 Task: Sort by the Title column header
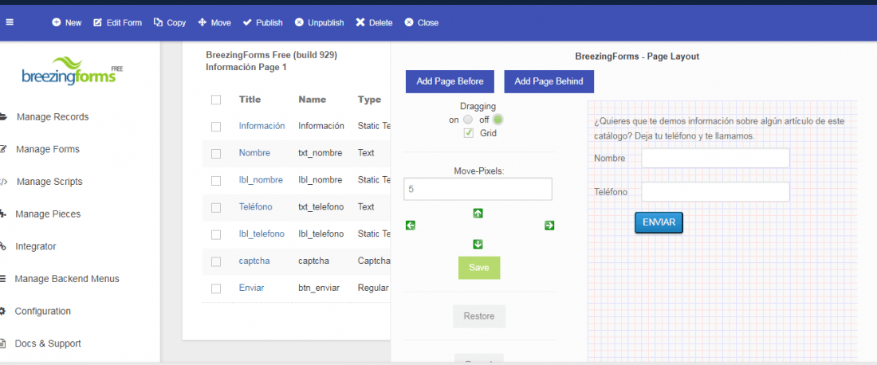(250, 100)
